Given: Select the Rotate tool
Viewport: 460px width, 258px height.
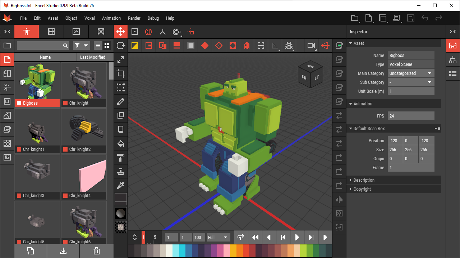Looking at the screenshot, I should (120, 46).
